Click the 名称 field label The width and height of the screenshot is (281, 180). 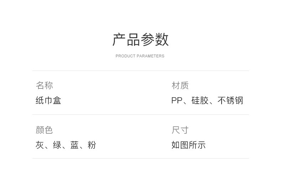pyautogui.click(x=44, y=86)
